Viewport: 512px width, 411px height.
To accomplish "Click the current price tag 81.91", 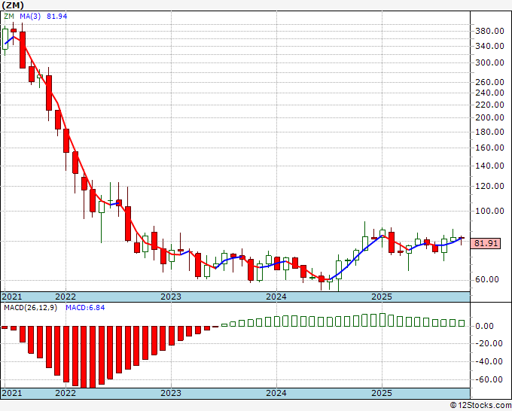I will point(485,243).
